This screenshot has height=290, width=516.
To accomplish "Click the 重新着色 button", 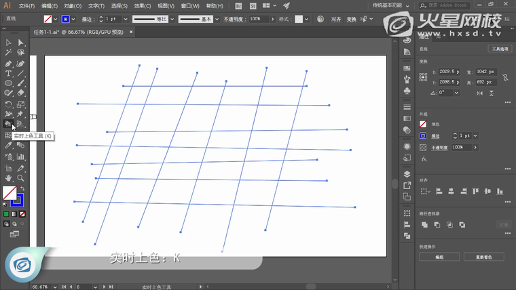I will (x=483, y=257).
